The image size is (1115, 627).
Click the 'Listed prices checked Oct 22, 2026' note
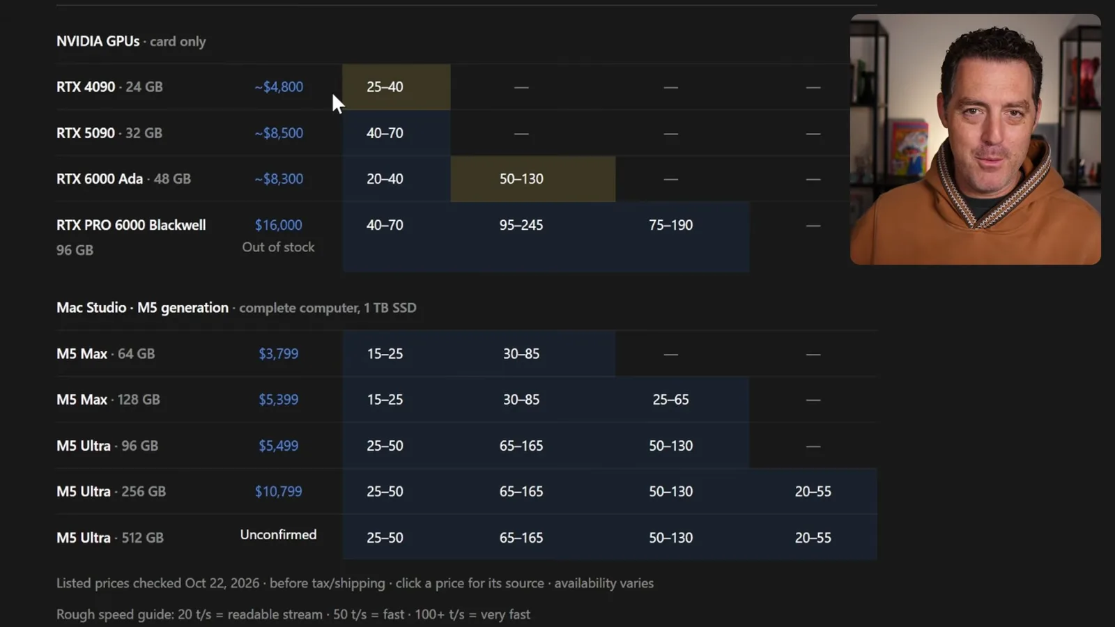(355, 584)
